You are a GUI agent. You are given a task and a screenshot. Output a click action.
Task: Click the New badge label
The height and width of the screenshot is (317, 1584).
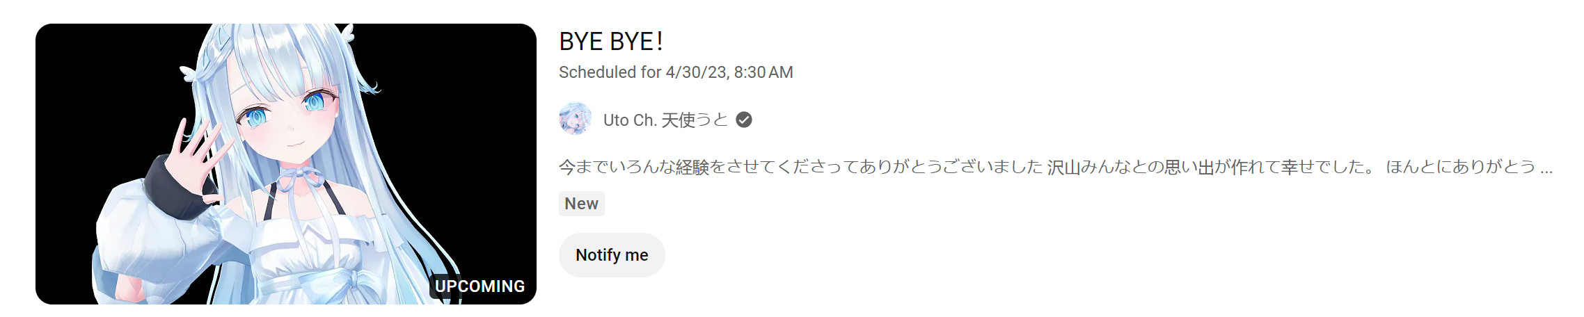click(581, 204)
